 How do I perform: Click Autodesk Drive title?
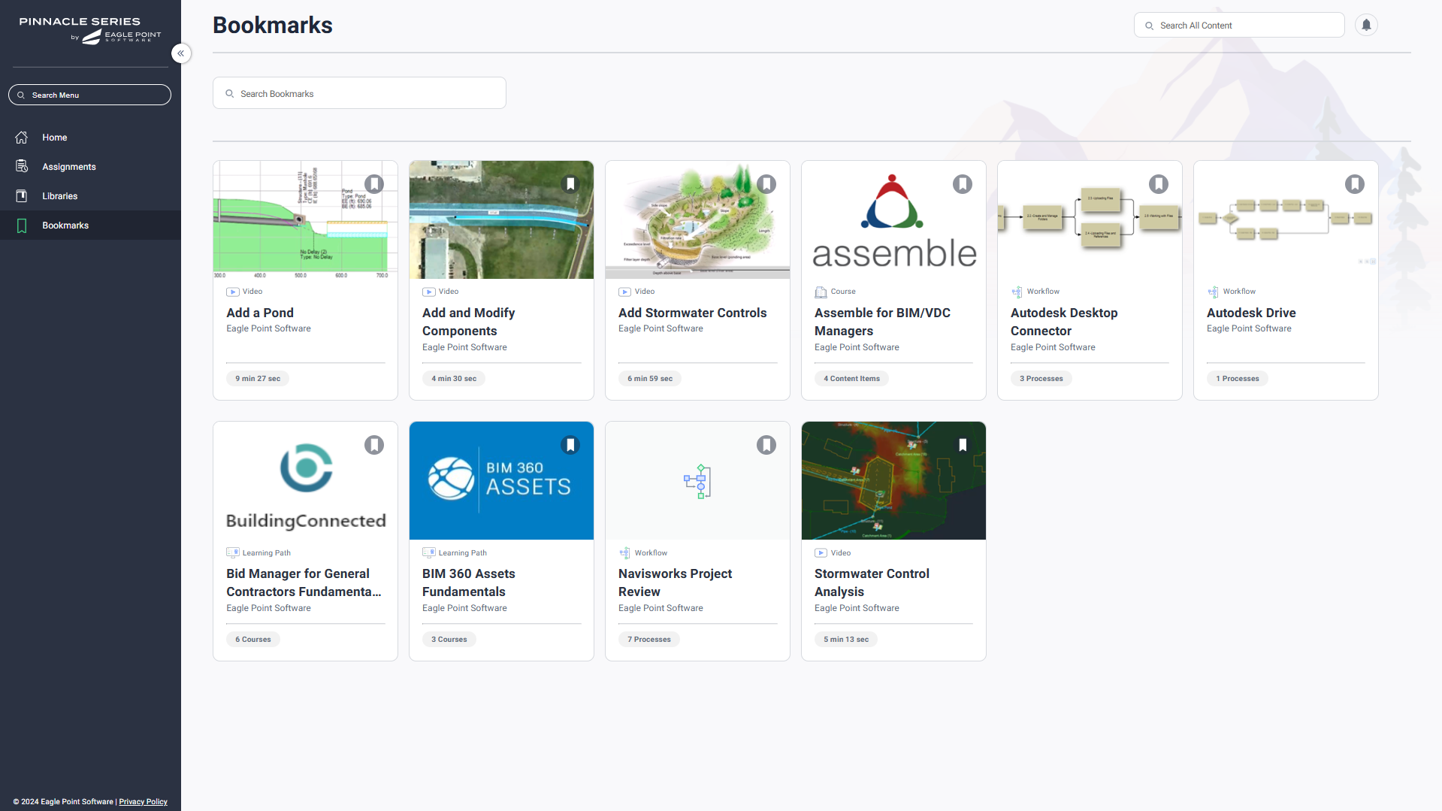[1251, 313]
